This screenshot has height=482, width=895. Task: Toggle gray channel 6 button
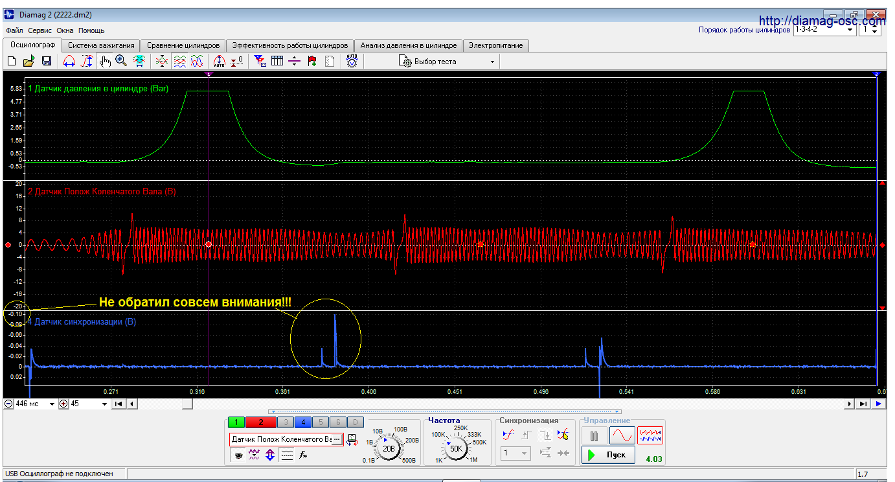337,422
